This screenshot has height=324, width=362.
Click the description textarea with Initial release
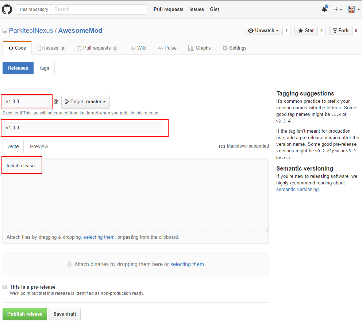[x=136, y=195]
